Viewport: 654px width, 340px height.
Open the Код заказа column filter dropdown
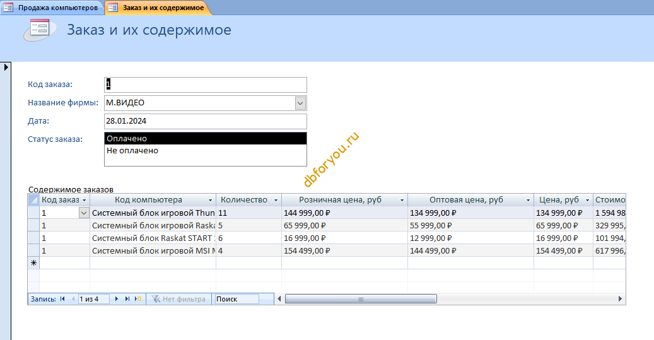[84, 200]
